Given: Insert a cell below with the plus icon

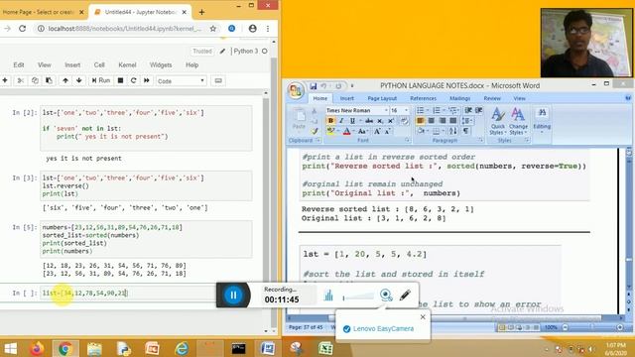Looking at the screenshot, I should 5,80.
